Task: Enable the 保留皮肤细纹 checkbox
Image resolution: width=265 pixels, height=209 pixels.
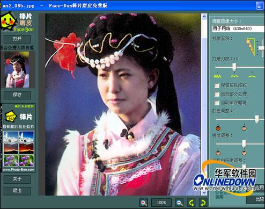Action: click(217, 85)
